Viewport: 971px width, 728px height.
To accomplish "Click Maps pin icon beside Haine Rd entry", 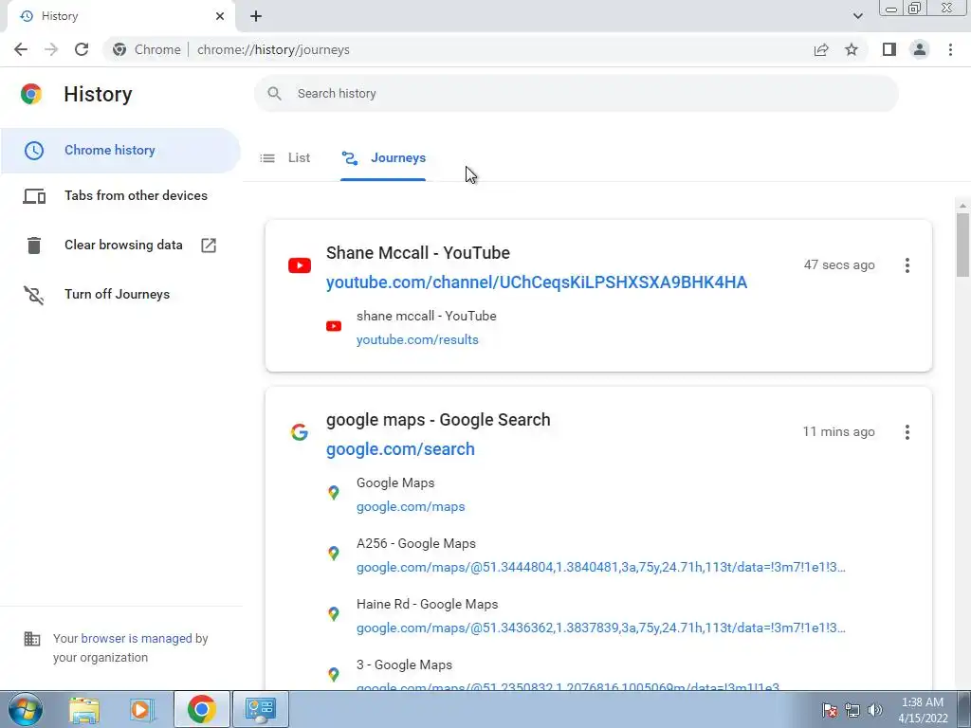I will coord(334,614).
